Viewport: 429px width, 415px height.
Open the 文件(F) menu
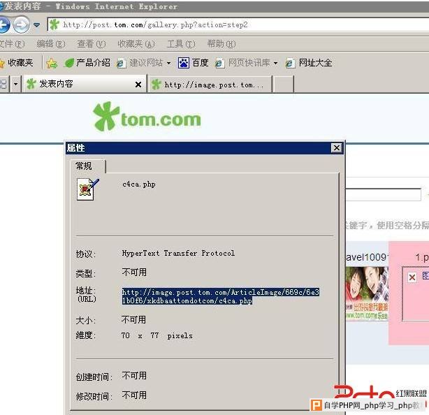click(x=12, y=44)
